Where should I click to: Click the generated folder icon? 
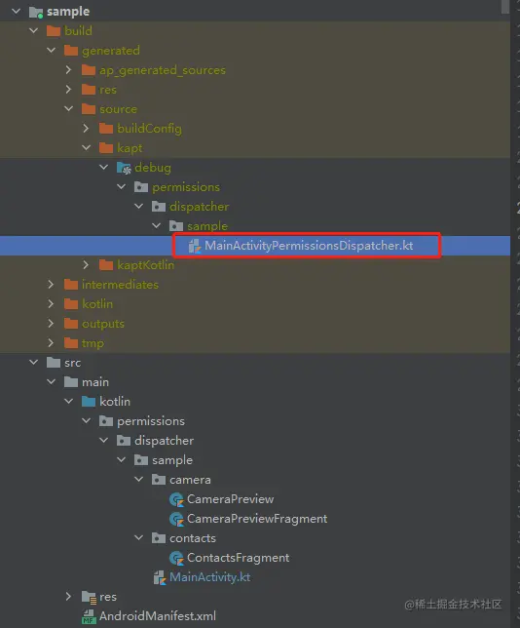71,51
